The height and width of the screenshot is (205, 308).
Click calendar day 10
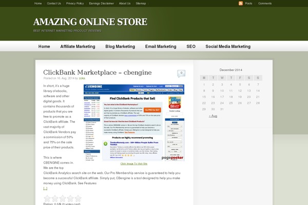click(x=222, y=91)
